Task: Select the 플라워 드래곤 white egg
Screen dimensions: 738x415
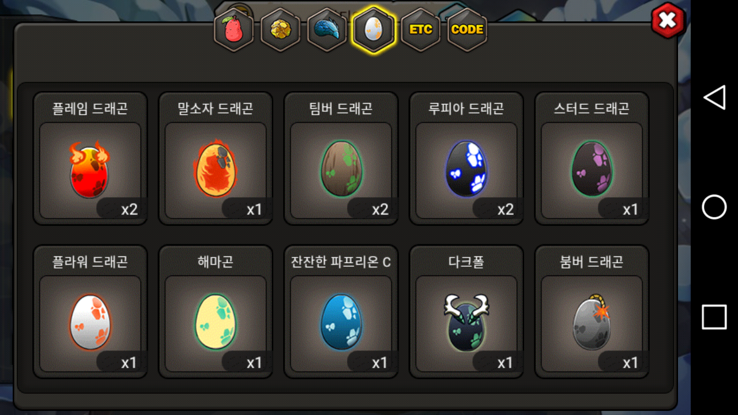Action: (x=91, y=312)
